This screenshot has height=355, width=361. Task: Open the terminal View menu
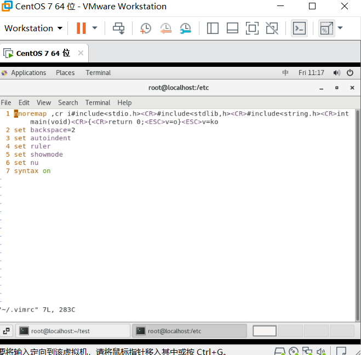tap(44, 102)
